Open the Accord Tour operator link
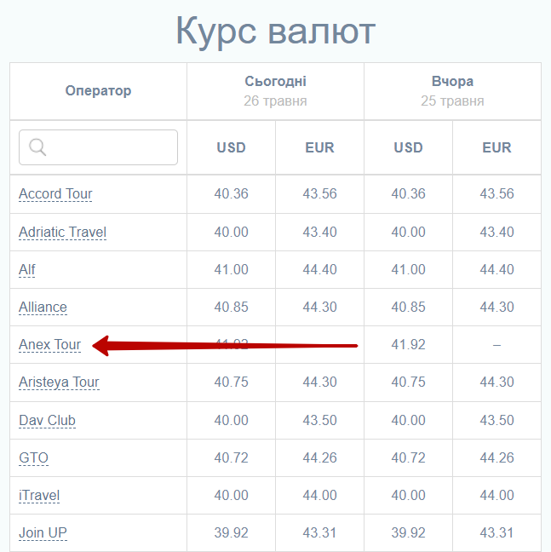Screen dimensions: 551x552 tap(55, 194)
